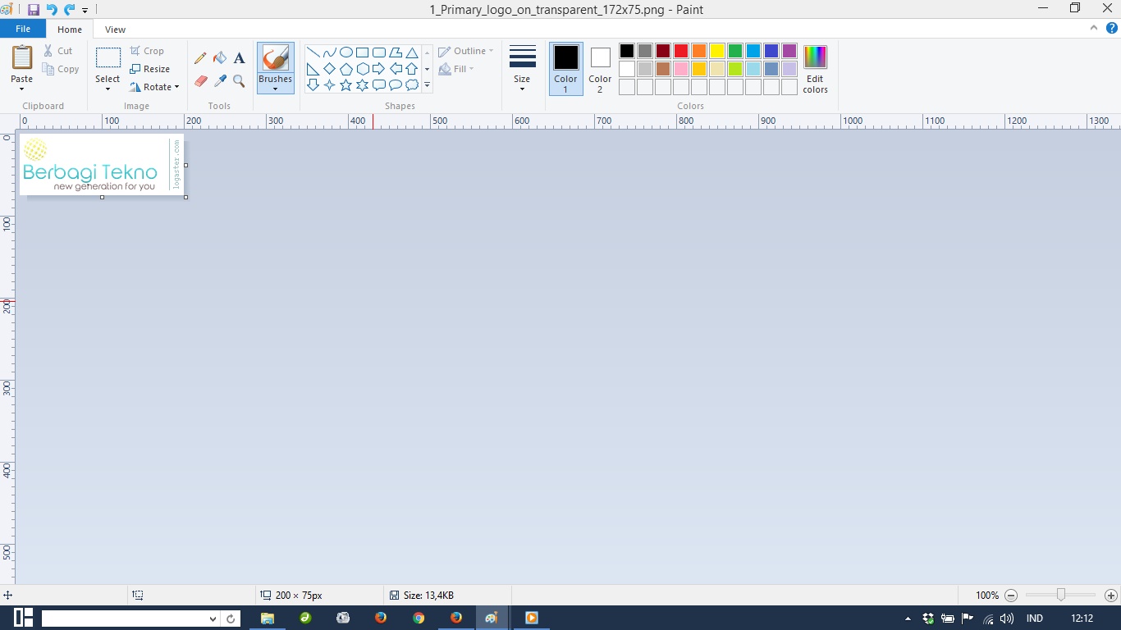The width and height of the screenshot is (1121, 630).
Task: Zoom out with the minus button
Action: [1011, 596]
